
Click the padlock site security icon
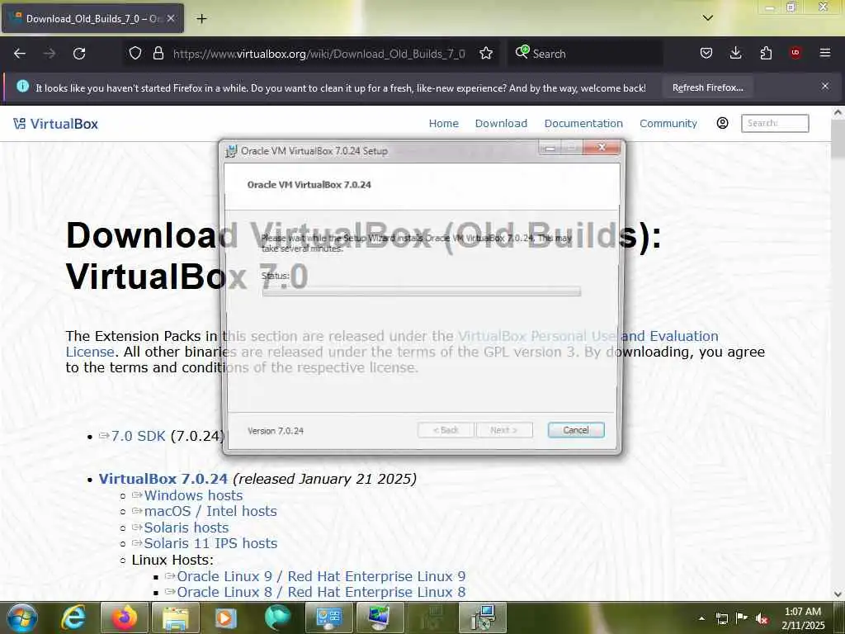tap(158, 54)
